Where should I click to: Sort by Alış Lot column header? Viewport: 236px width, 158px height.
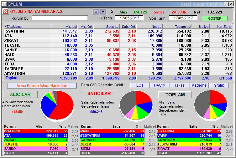(x=64, y=27)
